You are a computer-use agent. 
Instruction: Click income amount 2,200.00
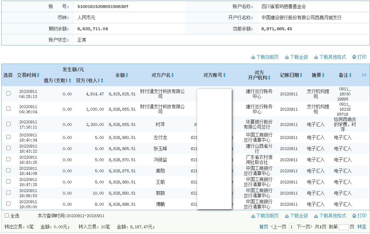click(x=95, y=124)
